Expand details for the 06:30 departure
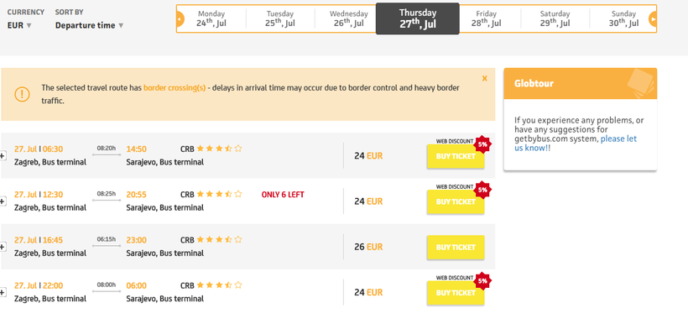The image size is (688, 329). (x=3, y=156)
